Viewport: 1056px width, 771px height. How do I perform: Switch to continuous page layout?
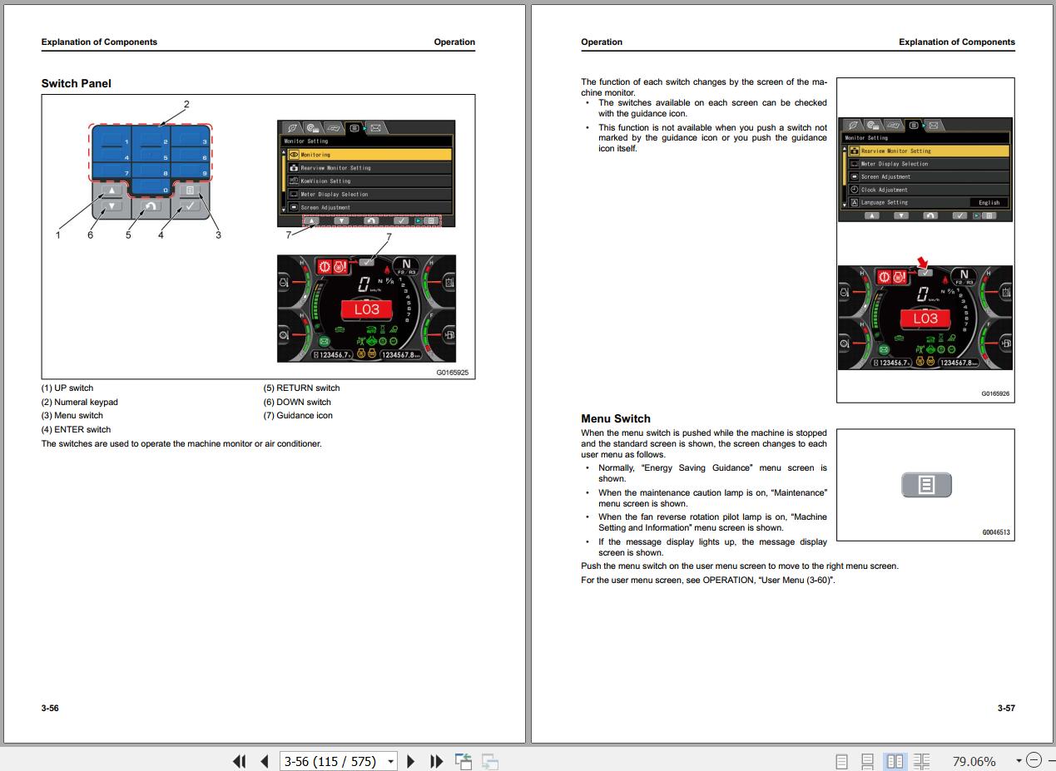tap(867, 761)
